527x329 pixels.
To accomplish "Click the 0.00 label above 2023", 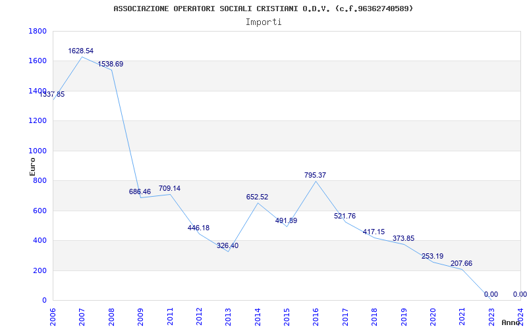I will 491,294.
